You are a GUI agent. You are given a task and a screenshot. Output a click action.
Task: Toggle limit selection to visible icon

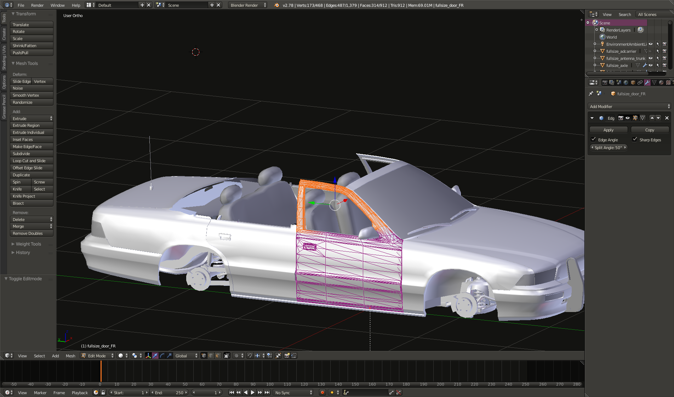(x=227, y=356)
